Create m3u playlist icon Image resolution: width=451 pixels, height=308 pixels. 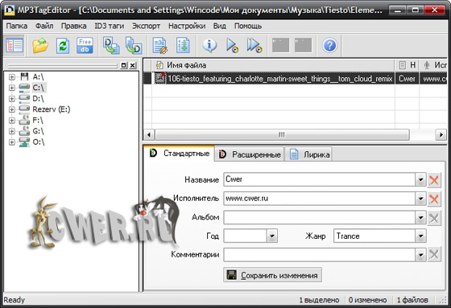(160, 45)
